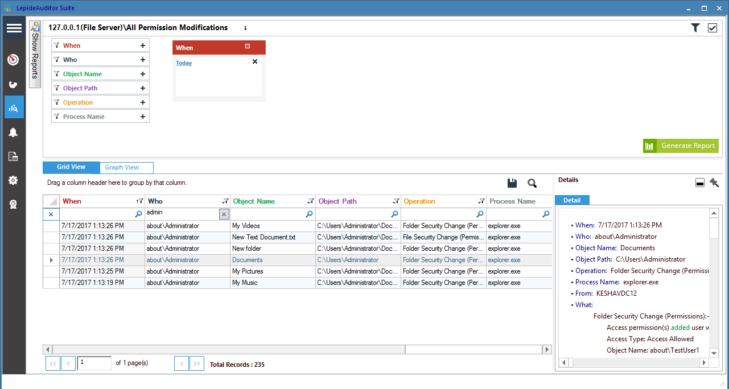Go to the last page of results
This screenshot has height=389, width=729.
pyautogui.click(x=197, y=363)
